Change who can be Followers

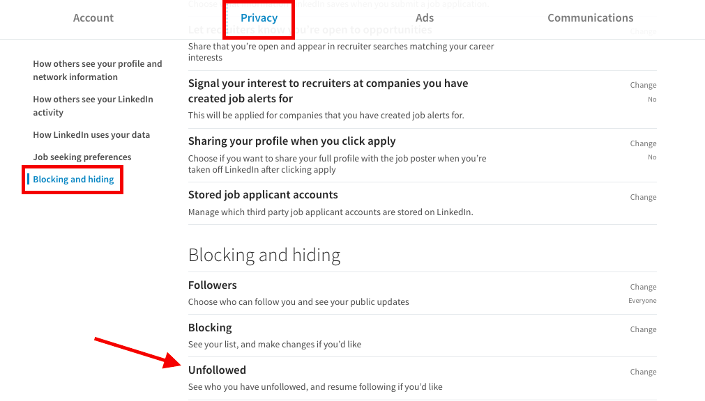pos(643,287)
